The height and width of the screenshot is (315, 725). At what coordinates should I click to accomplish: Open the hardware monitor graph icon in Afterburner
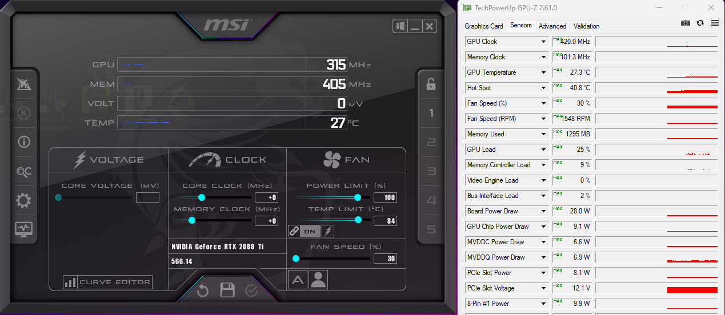(24, 229)
